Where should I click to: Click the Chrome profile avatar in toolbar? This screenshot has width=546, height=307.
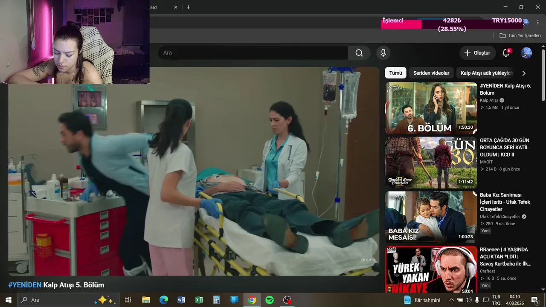pos(526,22)
